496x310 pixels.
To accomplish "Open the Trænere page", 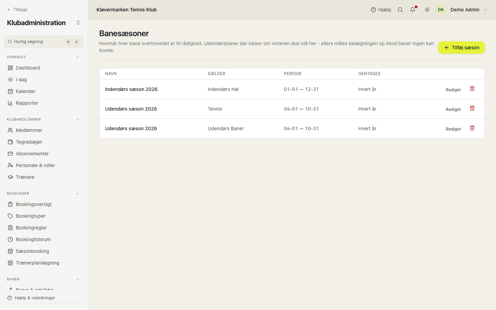I will 44,177.
